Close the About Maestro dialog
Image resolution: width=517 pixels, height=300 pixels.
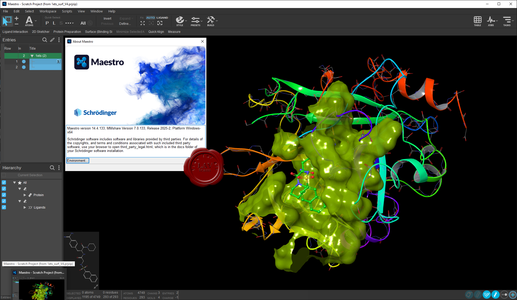pos(203,41)
